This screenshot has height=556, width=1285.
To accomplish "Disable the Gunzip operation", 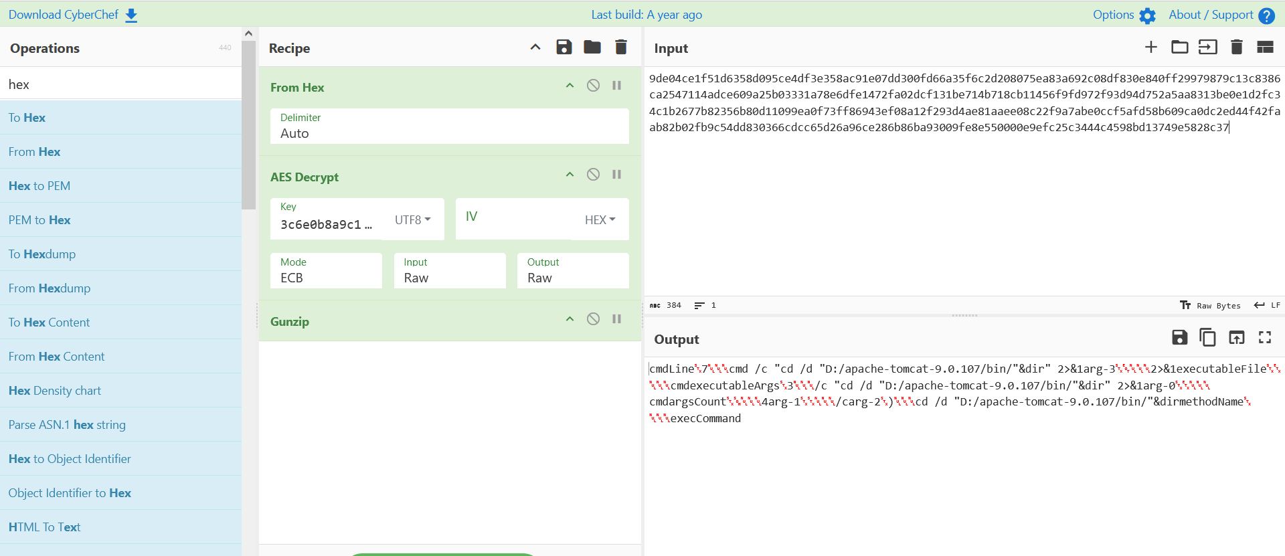I will coord(593,319).
